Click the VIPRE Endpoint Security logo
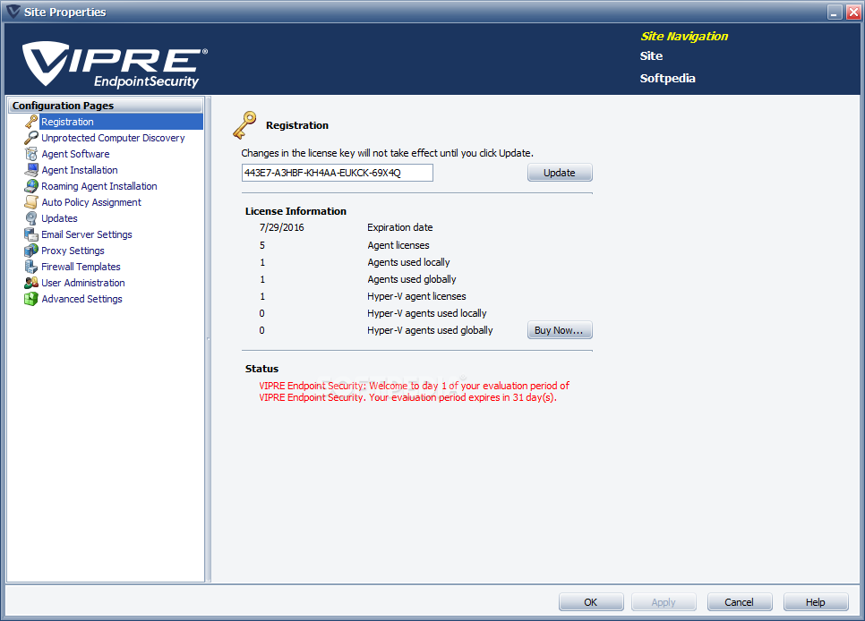This screenshot has width=865, height=621. pyautogui.click(x=115, y=64)
